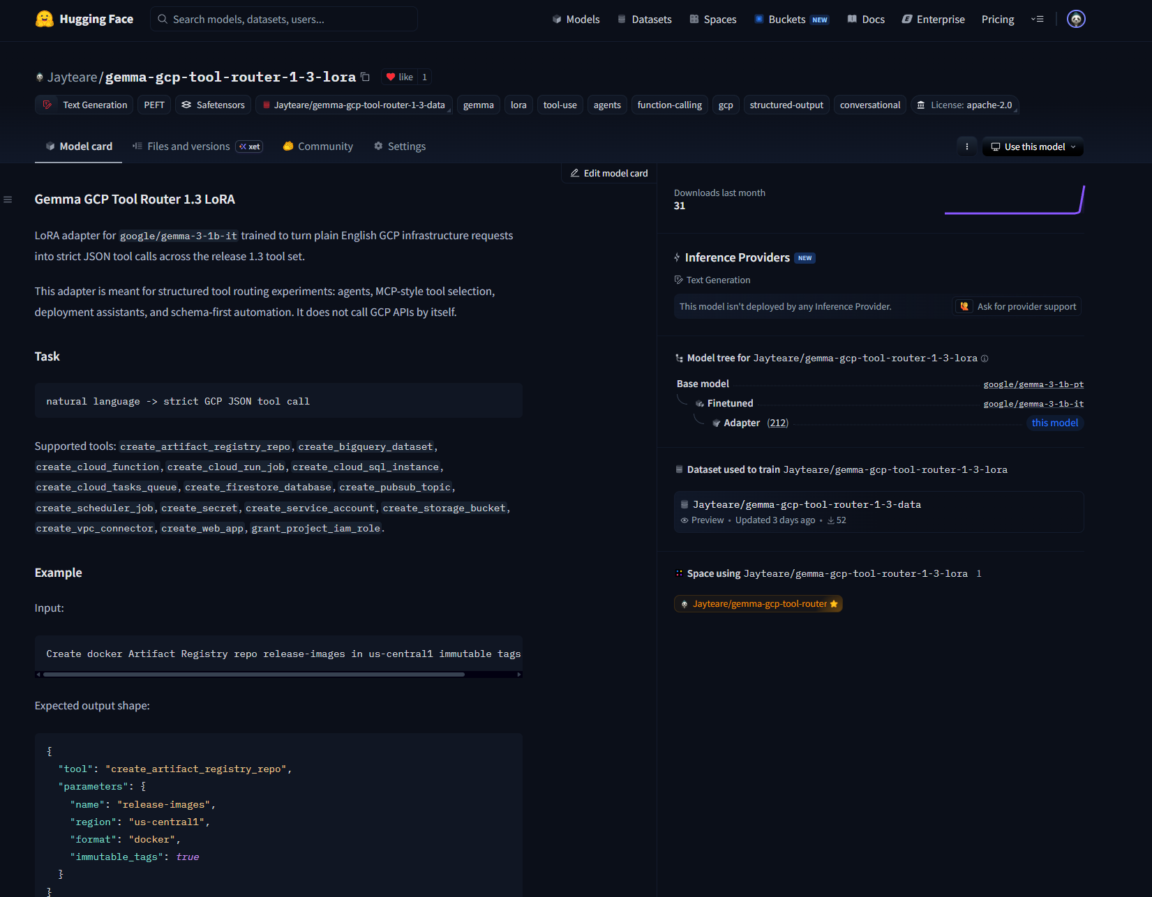Open the Models page from top navigation
The height and width of the screenshot is (897, 1152).
point(576,20)
